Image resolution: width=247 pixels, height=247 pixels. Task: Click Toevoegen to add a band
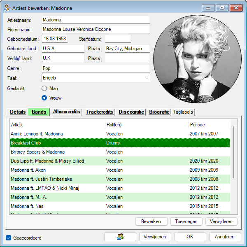tap(186, 221)
